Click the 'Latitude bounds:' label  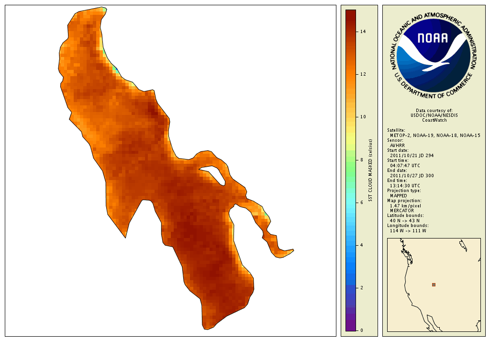405,216
